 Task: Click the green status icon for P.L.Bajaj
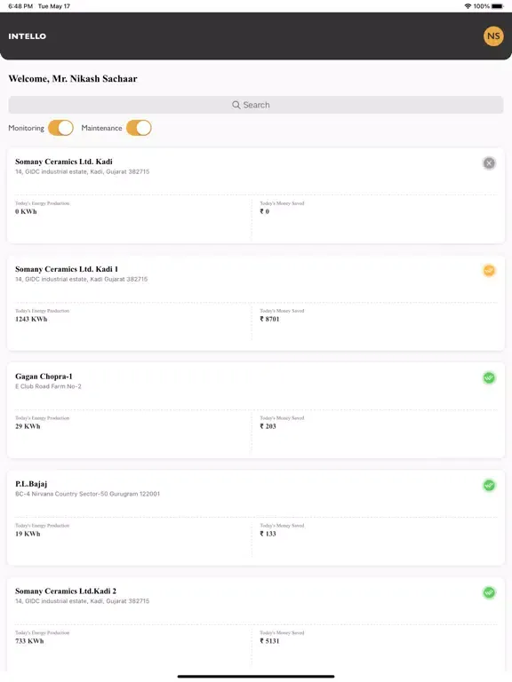pos(489,486)
